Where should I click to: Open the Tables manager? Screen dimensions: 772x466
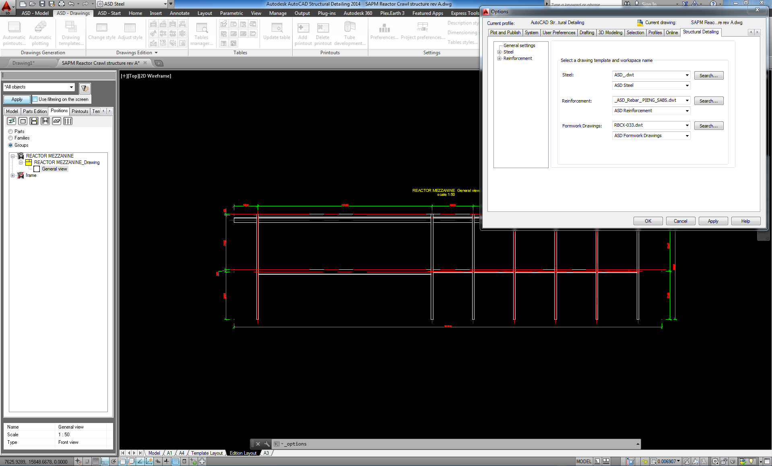click(x=201, y=34)
